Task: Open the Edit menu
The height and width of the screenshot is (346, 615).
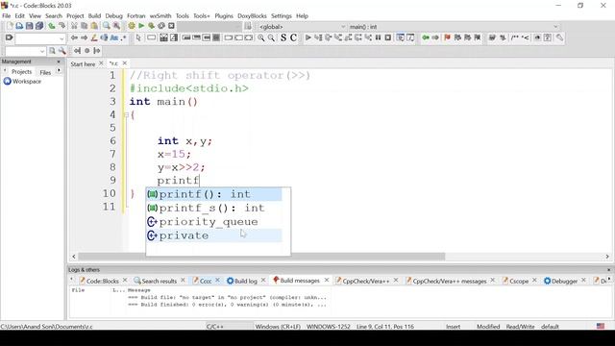Action: coord(19,16)
